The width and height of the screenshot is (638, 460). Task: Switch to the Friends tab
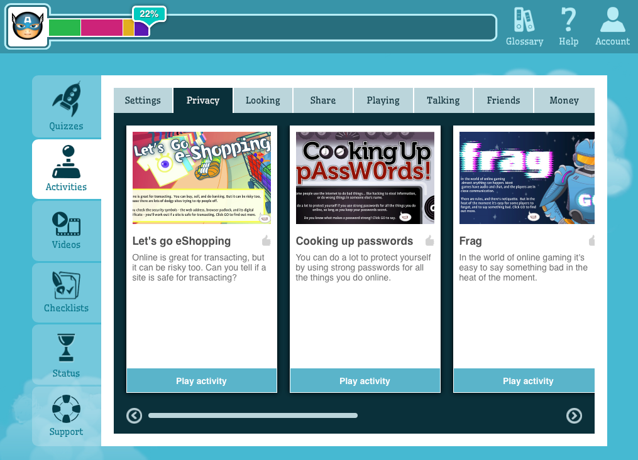(503, 100)
